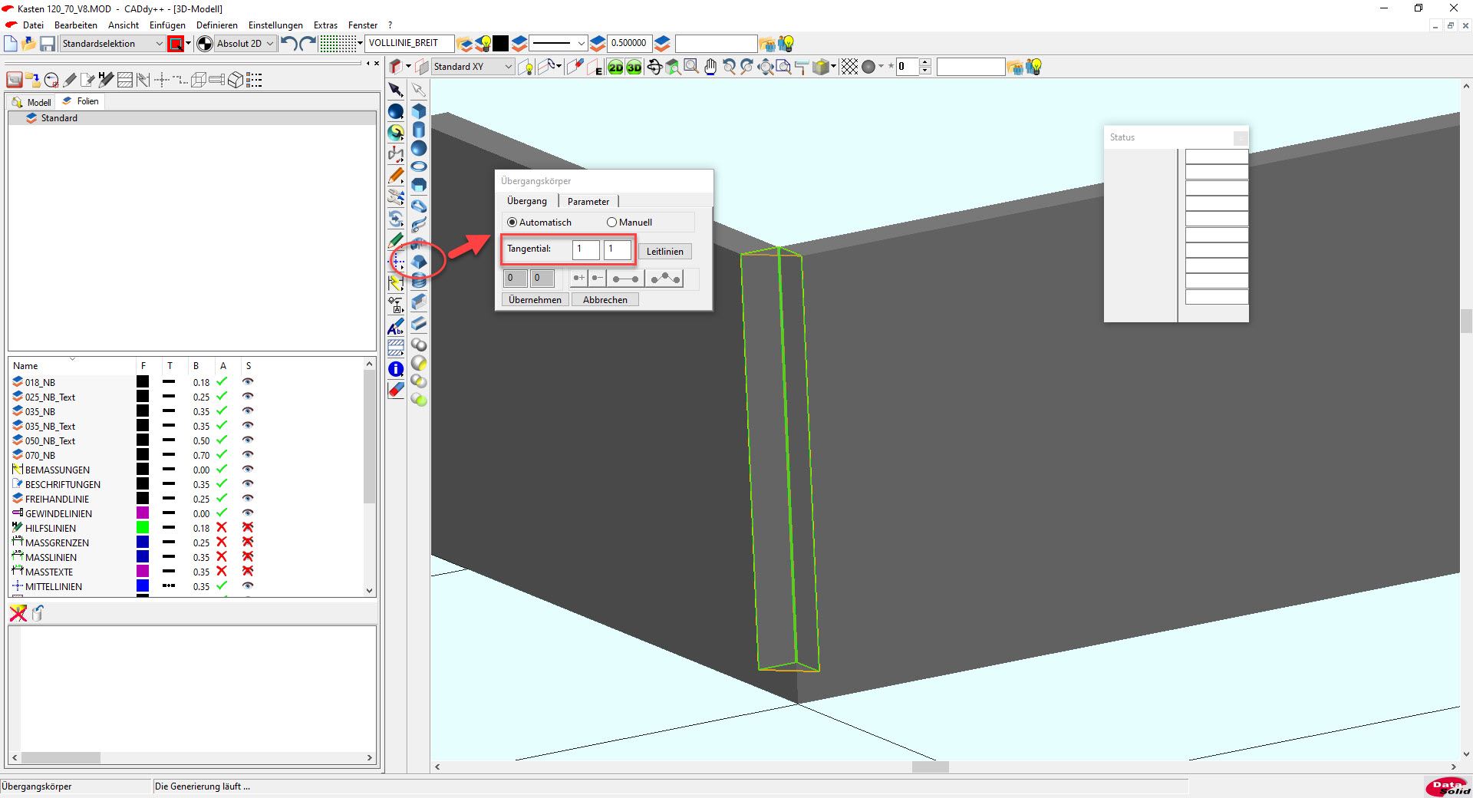
Task: Click the green 3D view mode icon
Action: [x=634, y=68]
